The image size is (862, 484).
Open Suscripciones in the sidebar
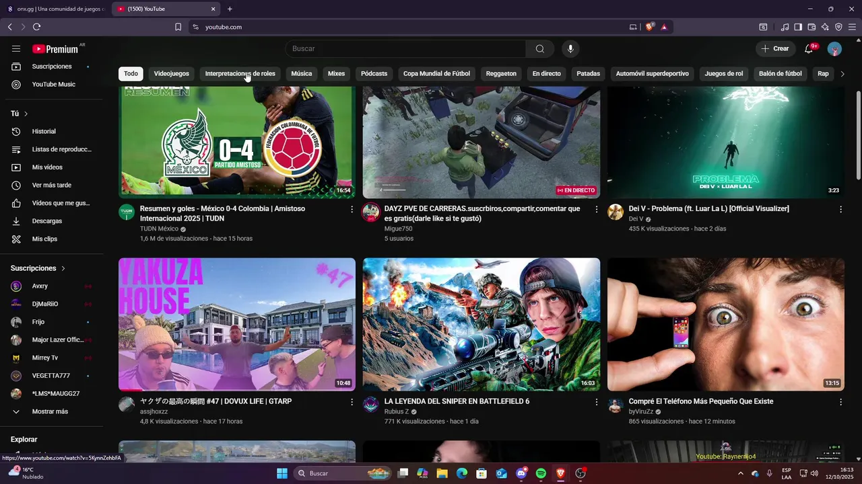coord(52,67)
